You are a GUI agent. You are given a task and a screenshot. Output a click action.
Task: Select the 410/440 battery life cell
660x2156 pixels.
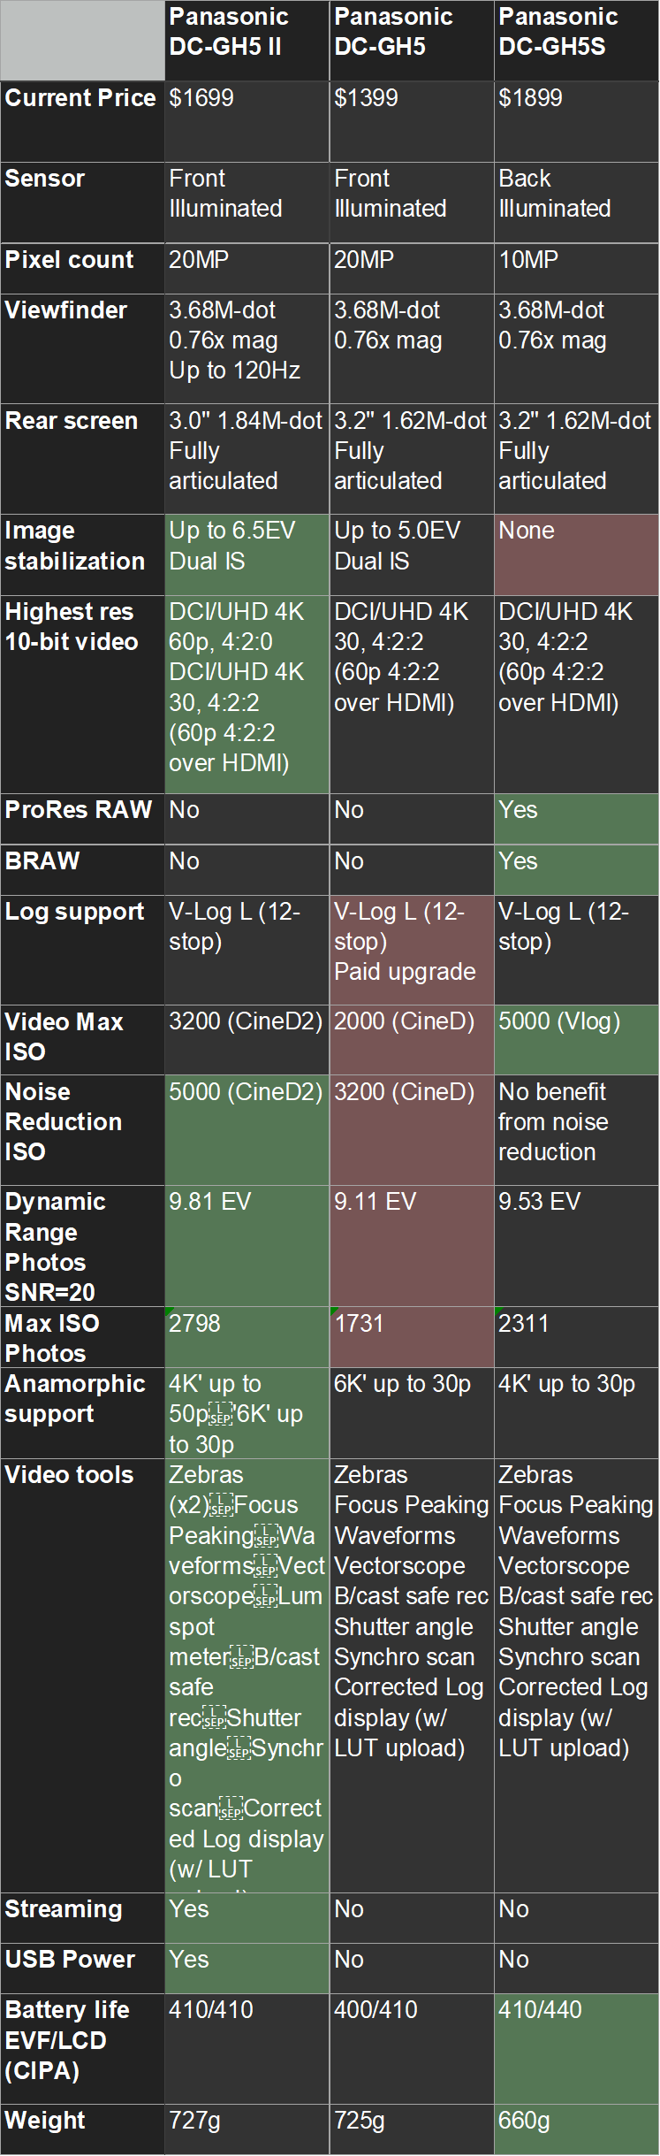(x=576, y=2047)
